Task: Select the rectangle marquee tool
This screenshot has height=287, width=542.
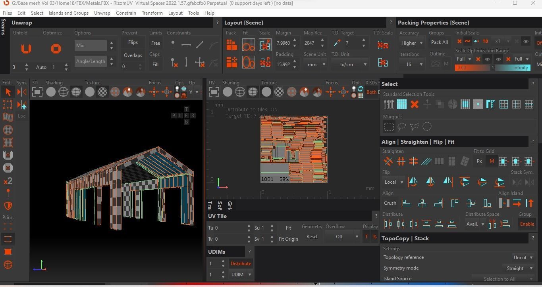Action: click(x=389, y=127)
